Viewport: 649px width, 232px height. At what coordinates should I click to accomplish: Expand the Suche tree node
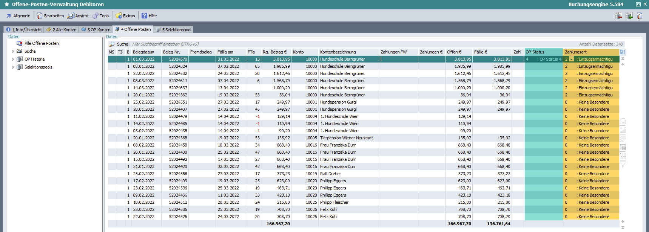pos(13,51)
